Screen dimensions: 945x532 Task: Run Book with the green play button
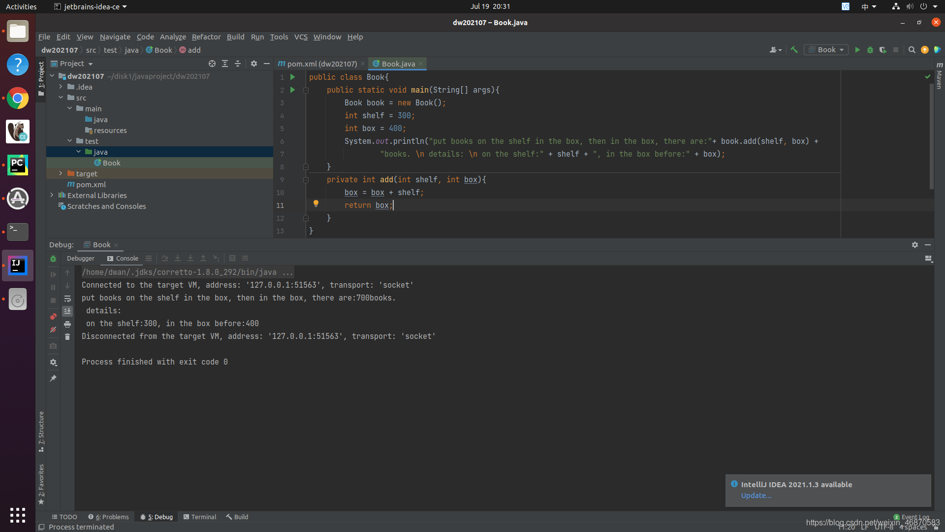tap(857, 50)
